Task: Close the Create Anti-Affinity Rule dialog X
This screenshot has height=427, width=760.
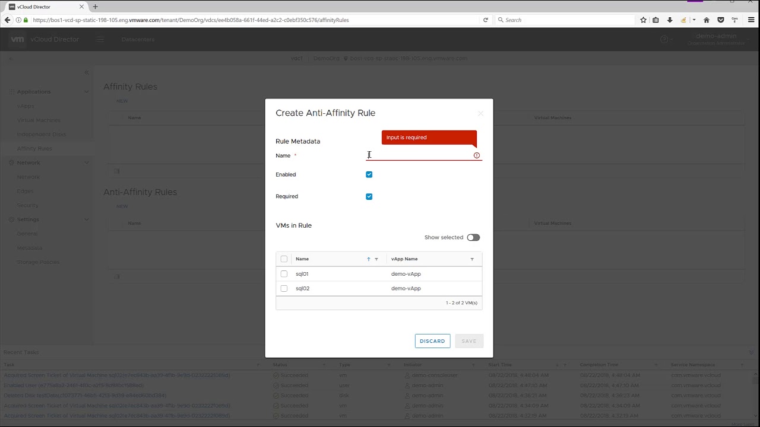Action: click(x=480, y=113)
